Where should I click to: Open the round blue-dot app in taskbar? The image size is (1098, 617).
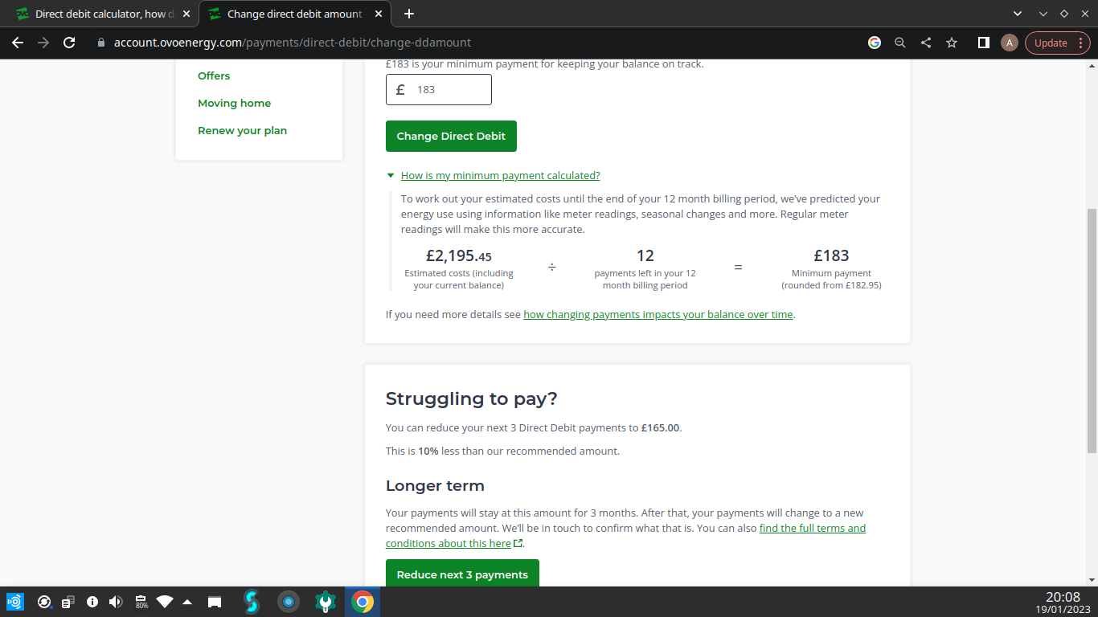coord(289,602)
